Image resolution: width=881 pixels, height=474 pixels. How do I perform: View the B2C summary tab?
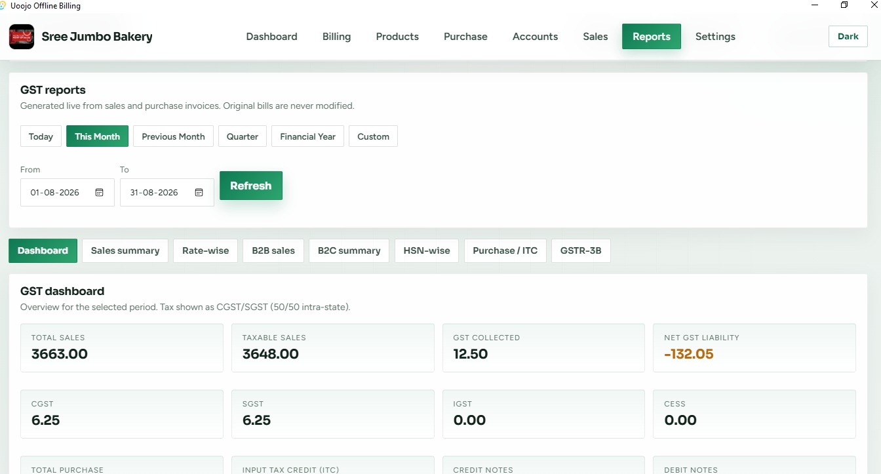tap(349, 250)
